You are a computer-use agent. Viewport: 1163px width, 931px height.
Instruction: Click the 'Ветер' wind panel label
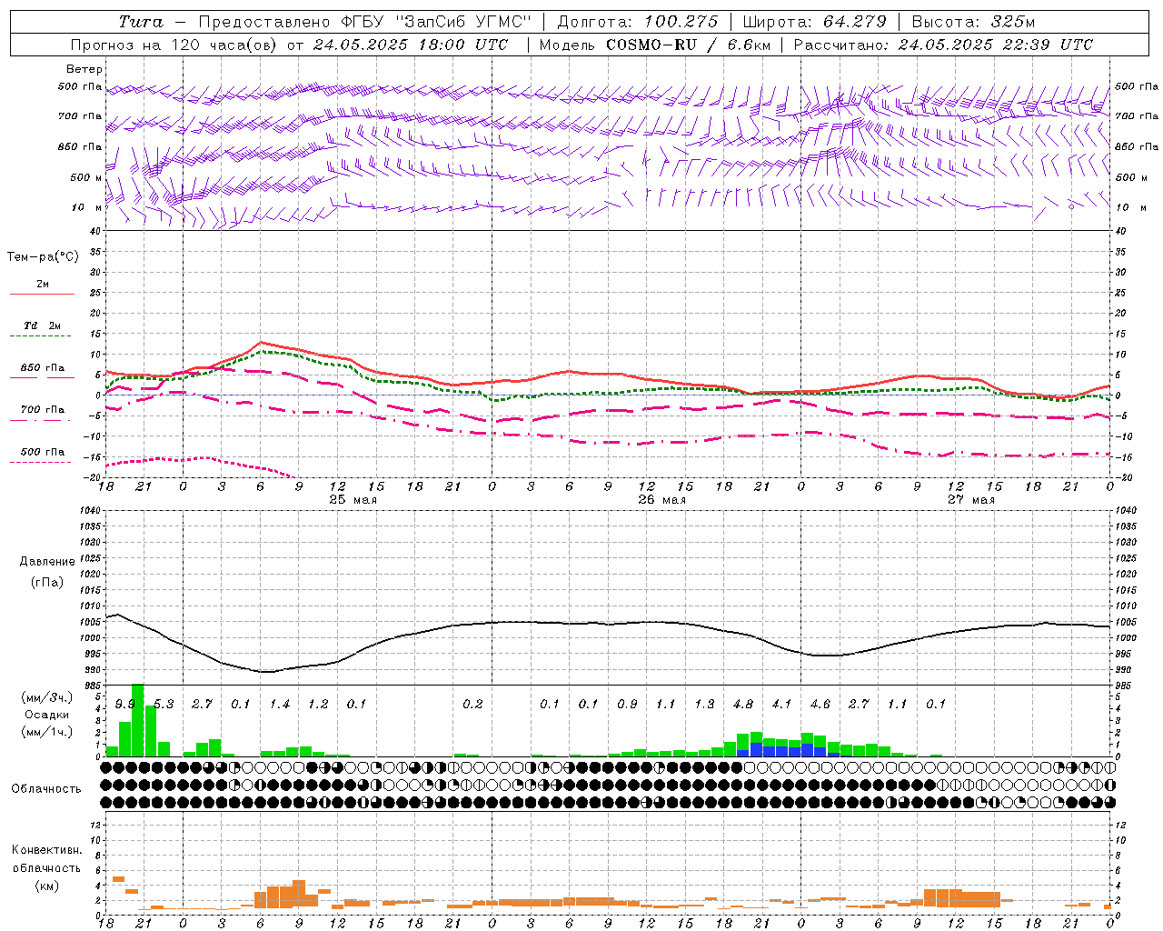click(84, 69)
